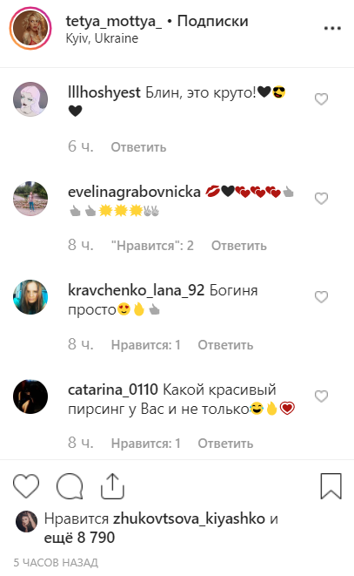View likes on evelinagrabovnicka's comment
Image resolution: width=354 pixels, height=576 pixels.
click(x=152, y=246)
